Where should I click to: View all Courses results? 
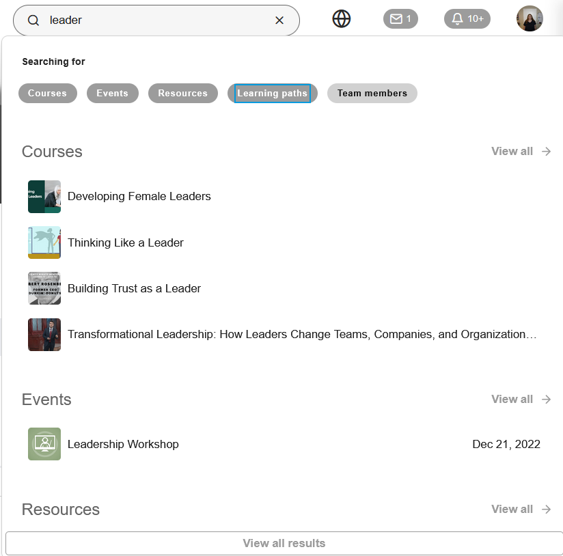(512, 151)
